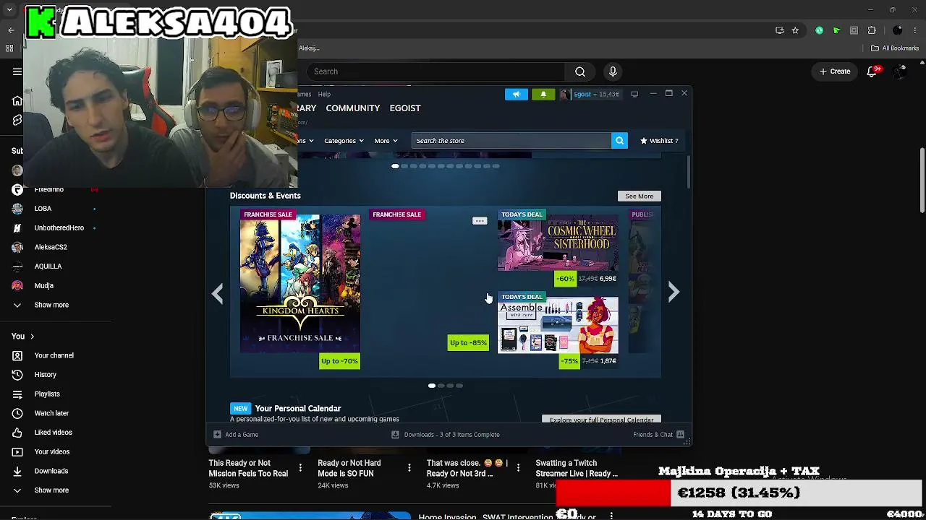Open options for 'Ready or Not Hard Mode' video
This screenshot has width=926, height=520.
[x=409, y=468]
